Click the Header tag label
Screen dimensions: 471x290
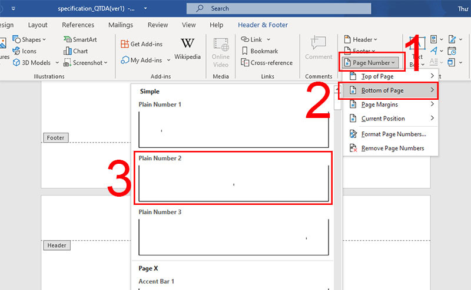click(57, 245)
